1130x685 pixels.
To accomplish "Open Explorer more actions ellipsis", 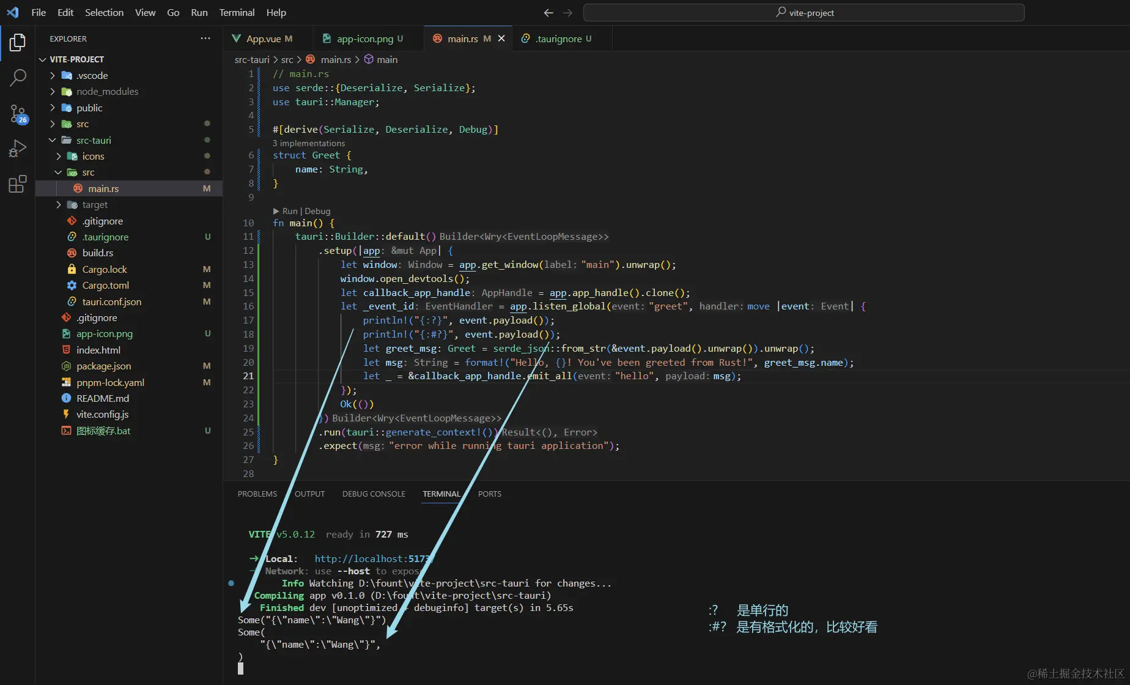I will (205, 39).
